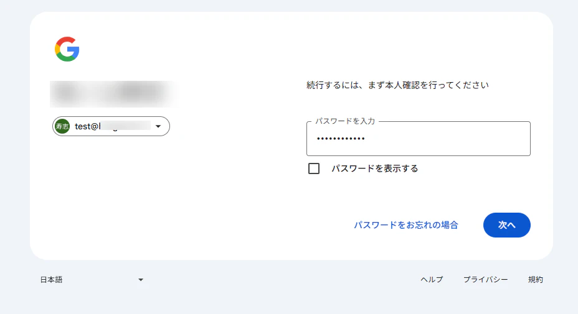The height and width of the screenshot is (314, 578).
Task: Open the 規約 footer link
Action: 535,280
